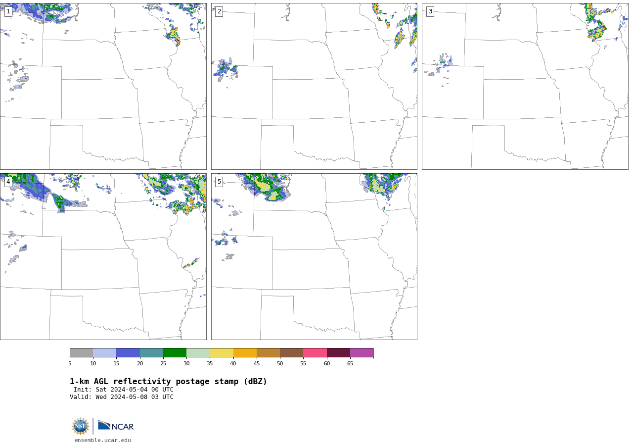Click the NCAR logo
Viewport: 633px width, 446px height.
coord(116,426)
